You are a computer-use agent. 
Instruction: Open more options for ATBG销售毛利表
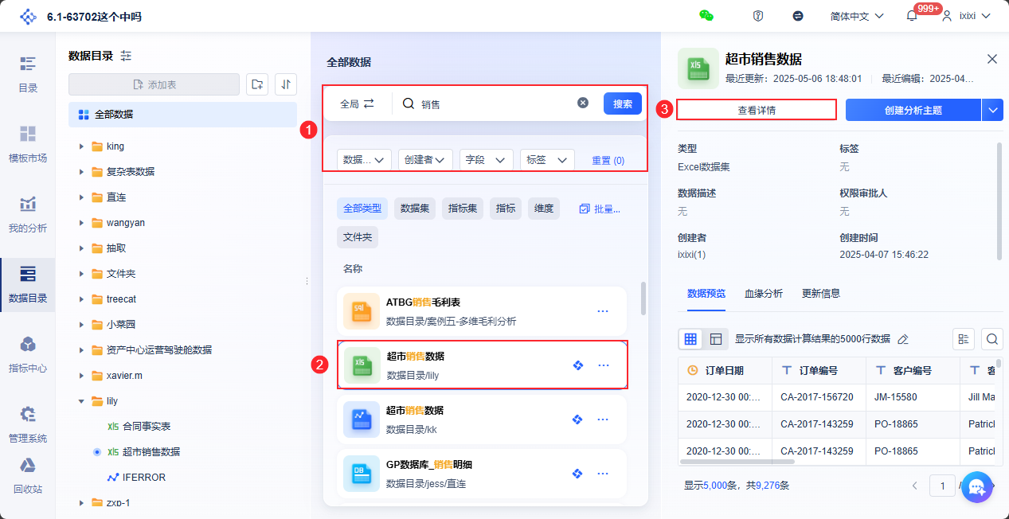tap(603, 311)
